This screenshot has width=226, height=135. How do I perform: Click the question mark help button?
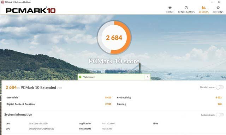point(147,77)
